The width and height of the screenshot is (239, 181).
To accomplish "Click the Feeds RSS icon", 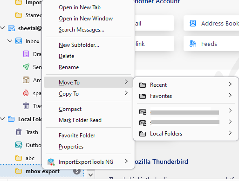I will (x=193, y=44).
